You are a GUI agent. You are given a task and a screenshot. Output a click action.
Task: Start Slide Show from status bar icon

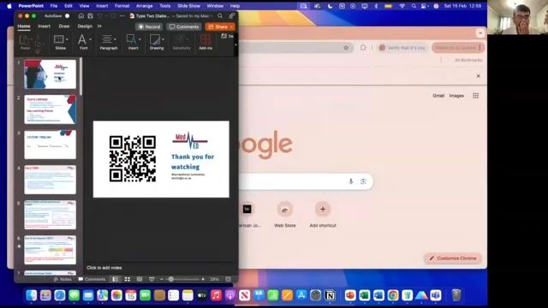[152, 279]
